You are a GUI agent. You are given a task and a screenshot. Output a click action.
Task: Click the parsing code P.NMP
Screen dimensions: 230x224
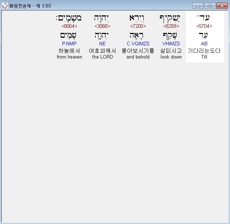(69, 44)
